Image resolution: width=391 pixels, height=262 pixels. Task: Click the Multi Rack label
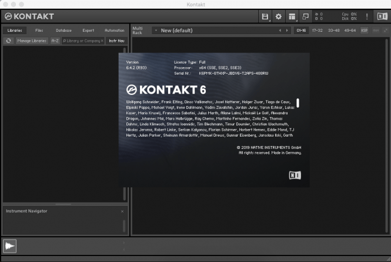[x=138, y=31]
